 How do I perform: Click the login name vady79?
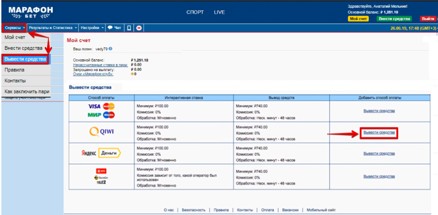click(102, 49)
